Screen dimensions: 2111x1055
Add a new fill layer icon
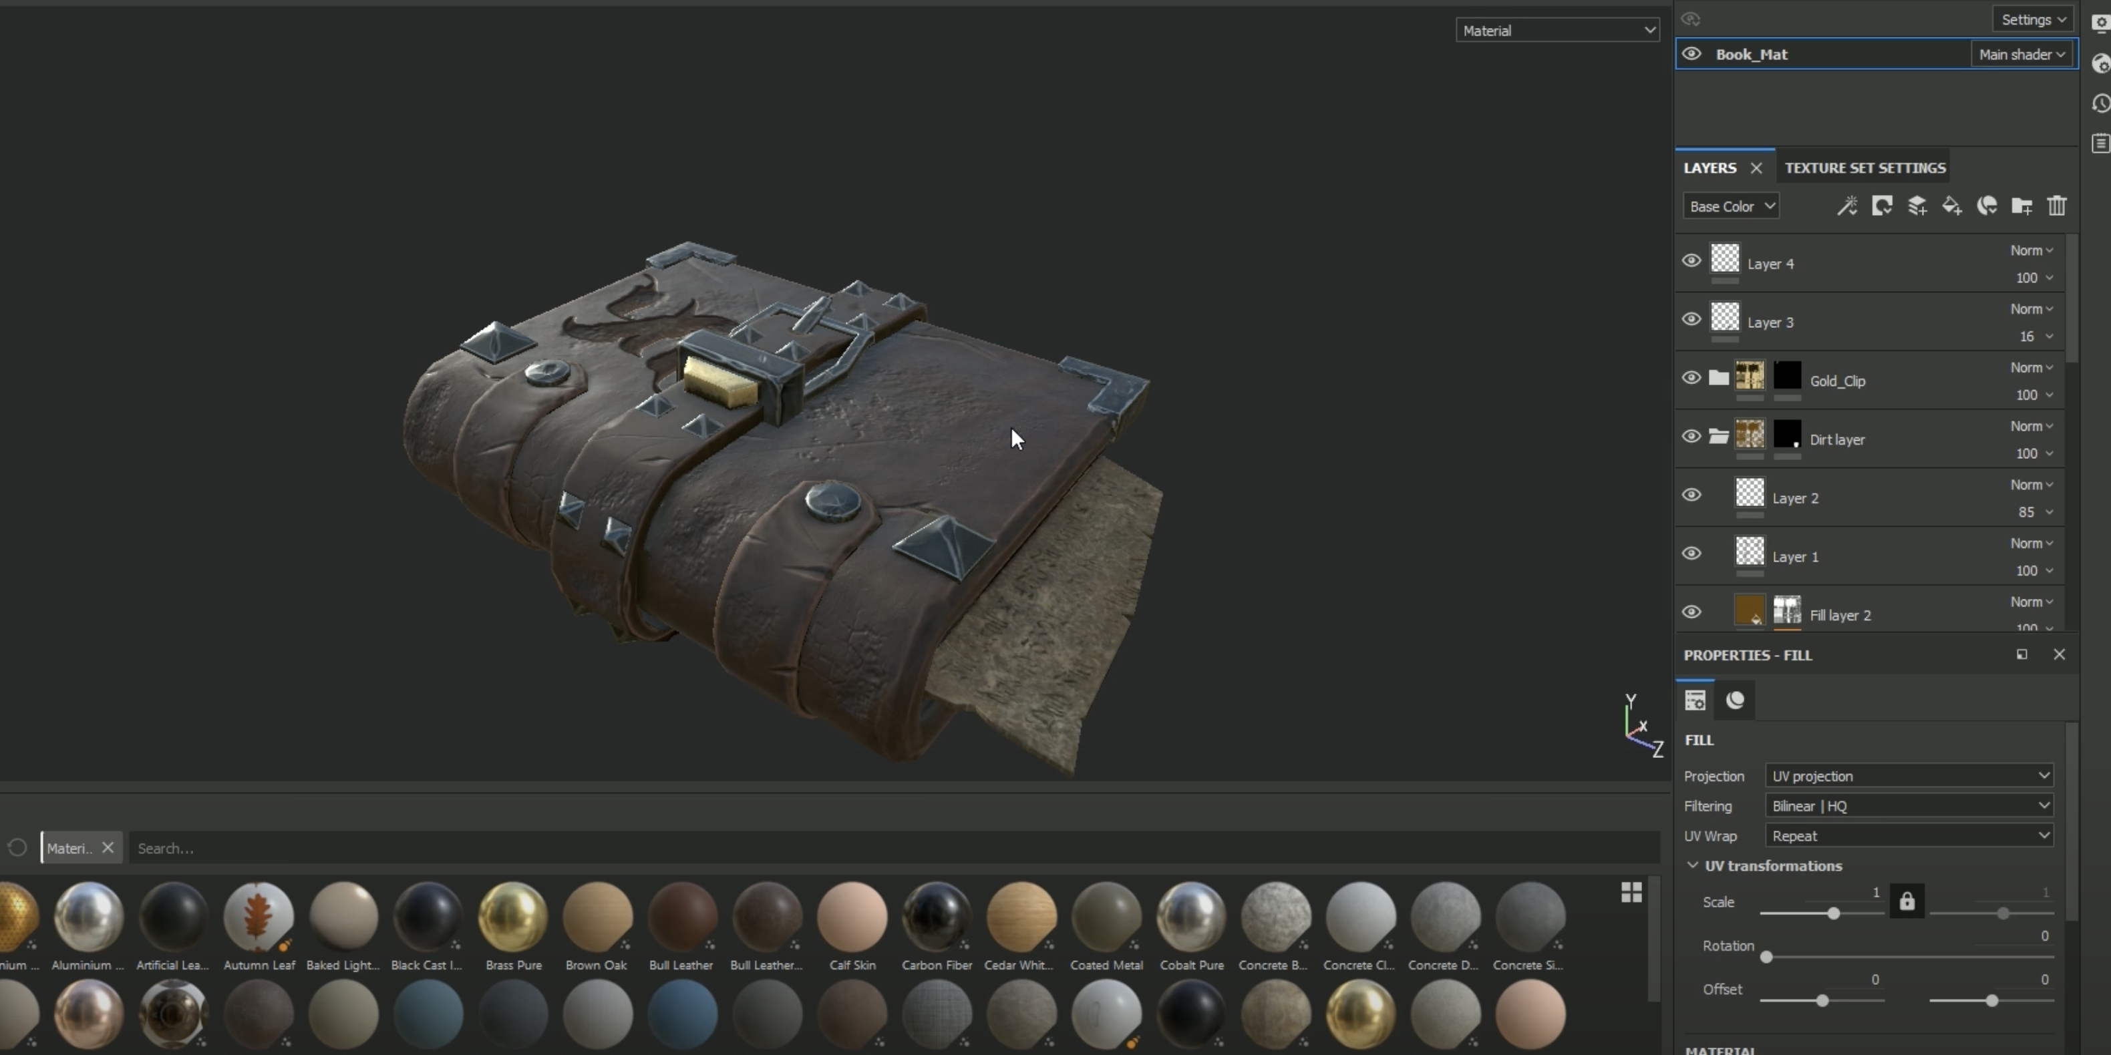point(1952,206)
